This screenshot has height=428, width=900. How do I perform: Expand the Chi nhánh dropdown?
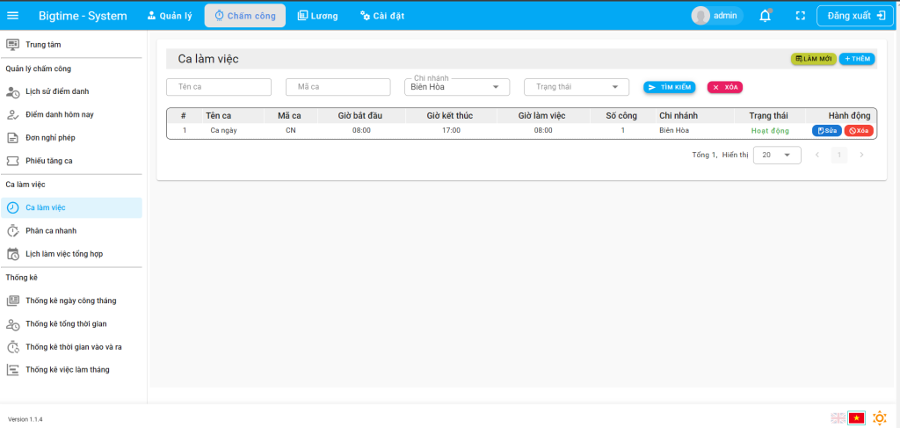pyautogui.click(x=459, y=87)
